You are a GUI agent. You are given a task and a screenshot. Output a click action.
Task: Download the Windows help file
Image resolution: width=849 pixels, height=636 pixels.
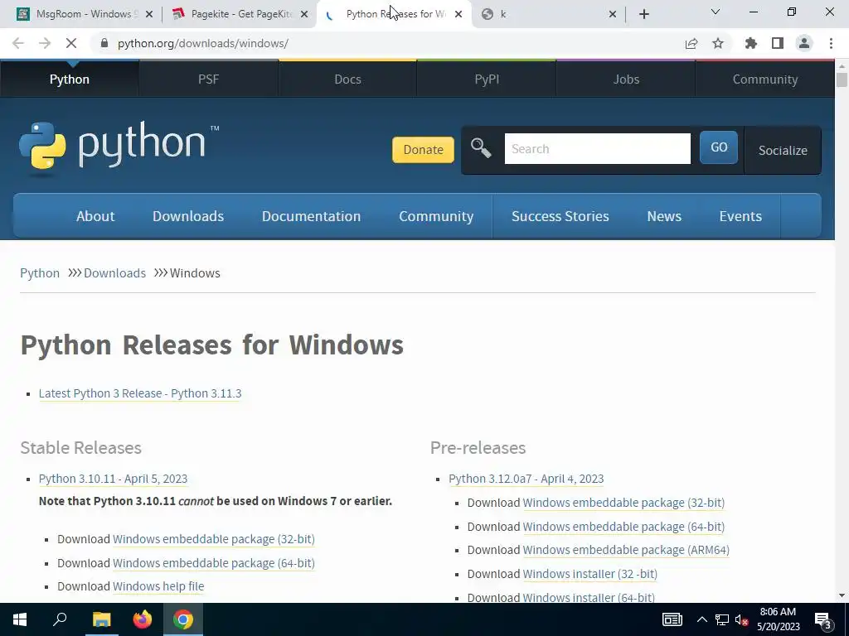pyautogui.click(x=158, y=586)
